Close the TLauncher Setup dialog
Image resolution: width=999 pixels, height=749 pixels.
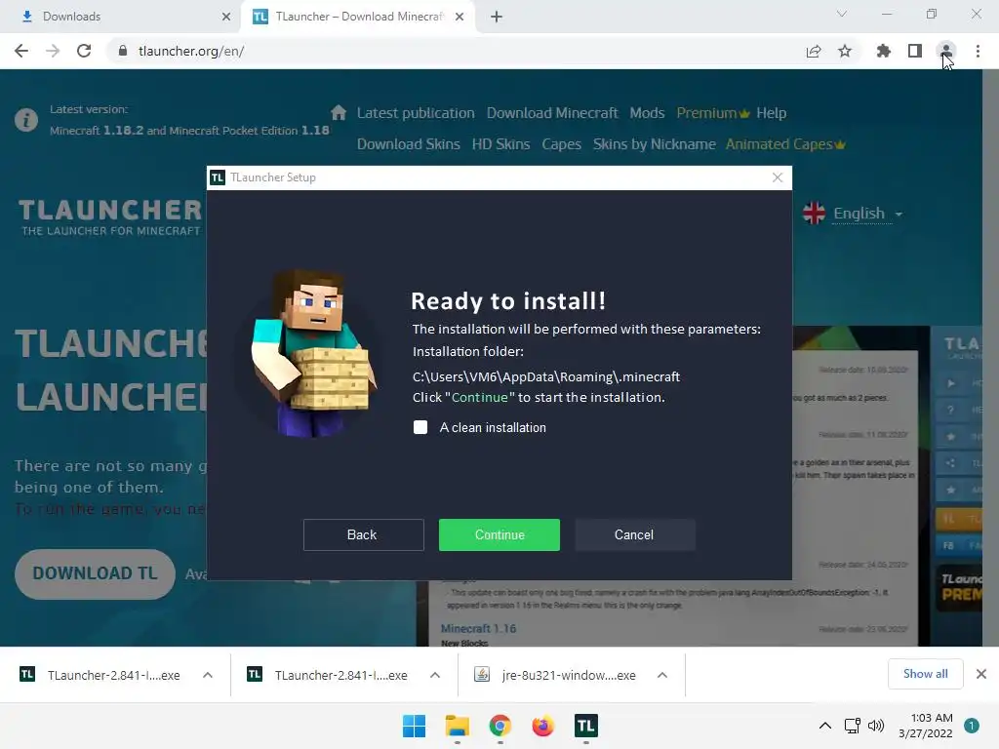pyautogui.click(x=778, y=177)
